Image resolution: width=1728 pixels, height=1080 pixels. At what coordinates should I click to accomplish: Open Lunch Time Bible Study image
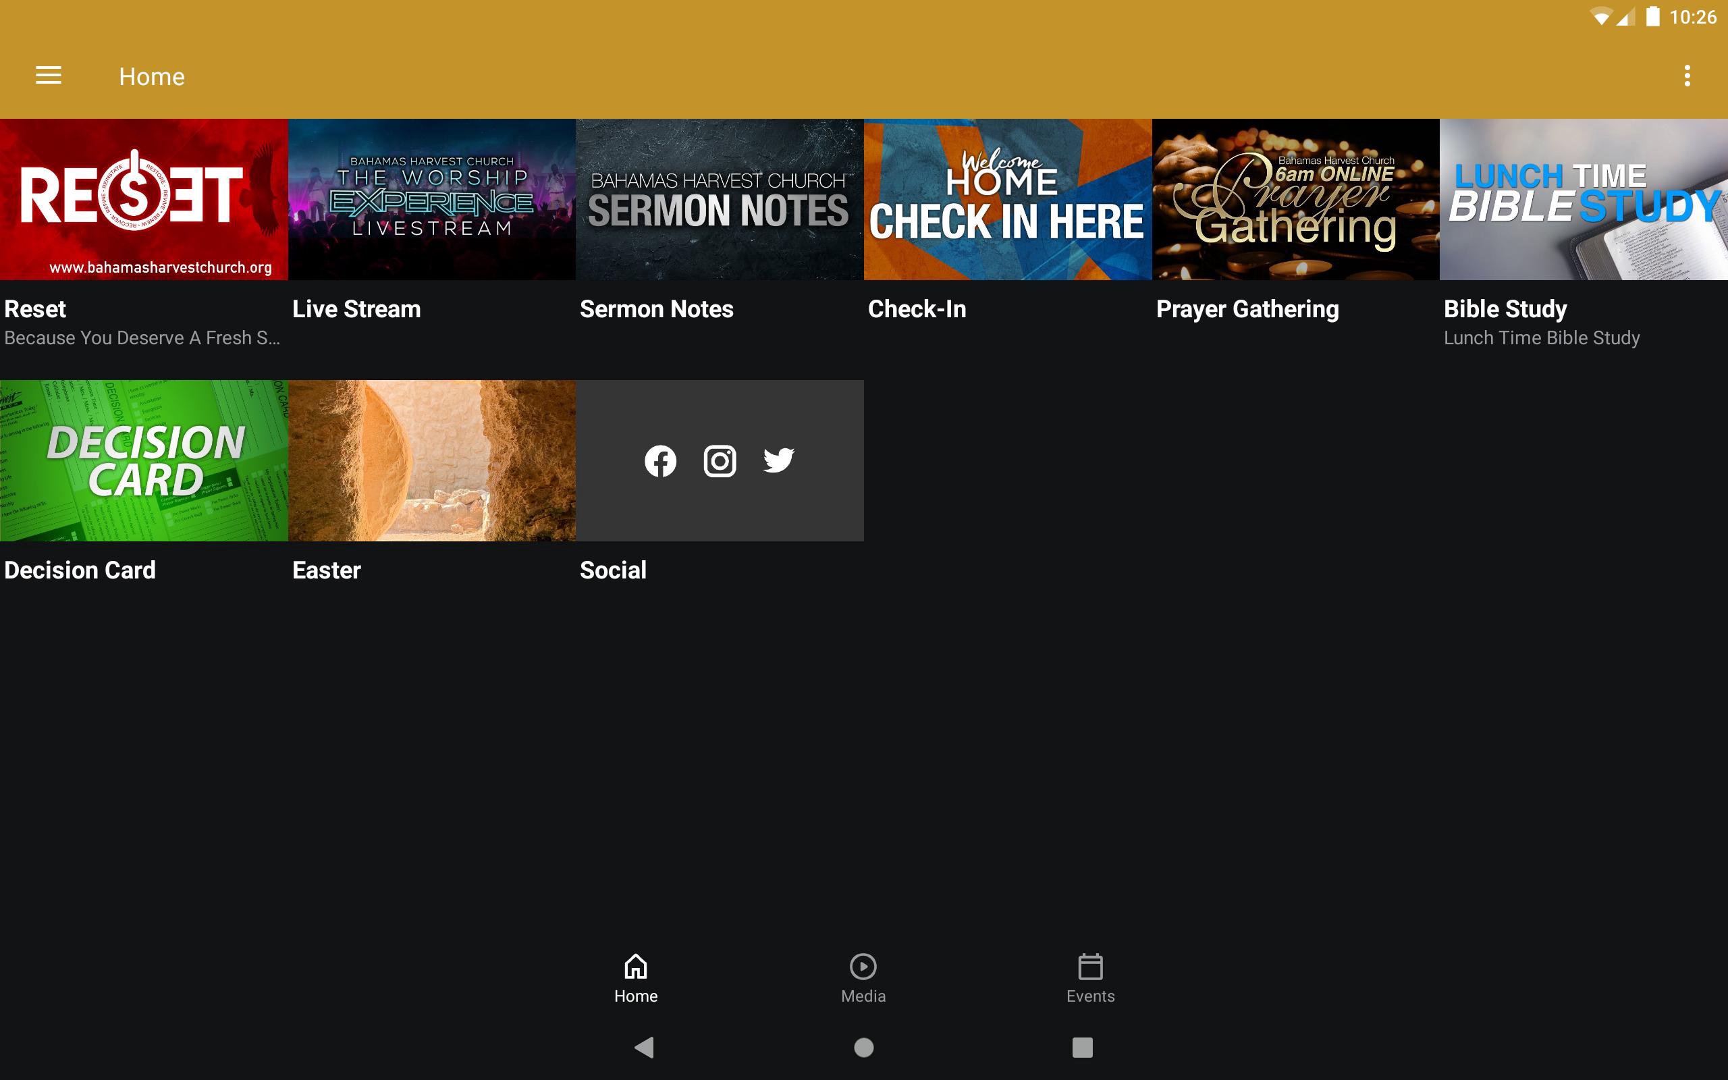[1583, 199]
